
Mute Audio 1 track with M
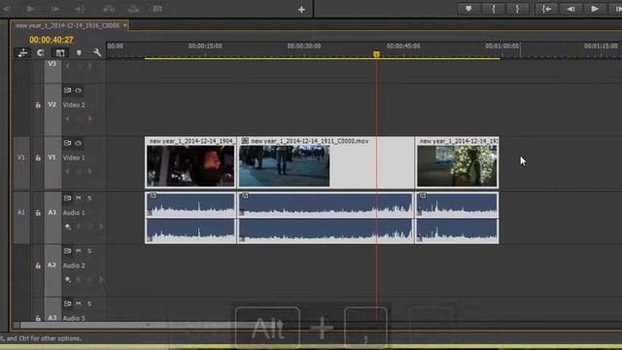click(x=78, y=198)
